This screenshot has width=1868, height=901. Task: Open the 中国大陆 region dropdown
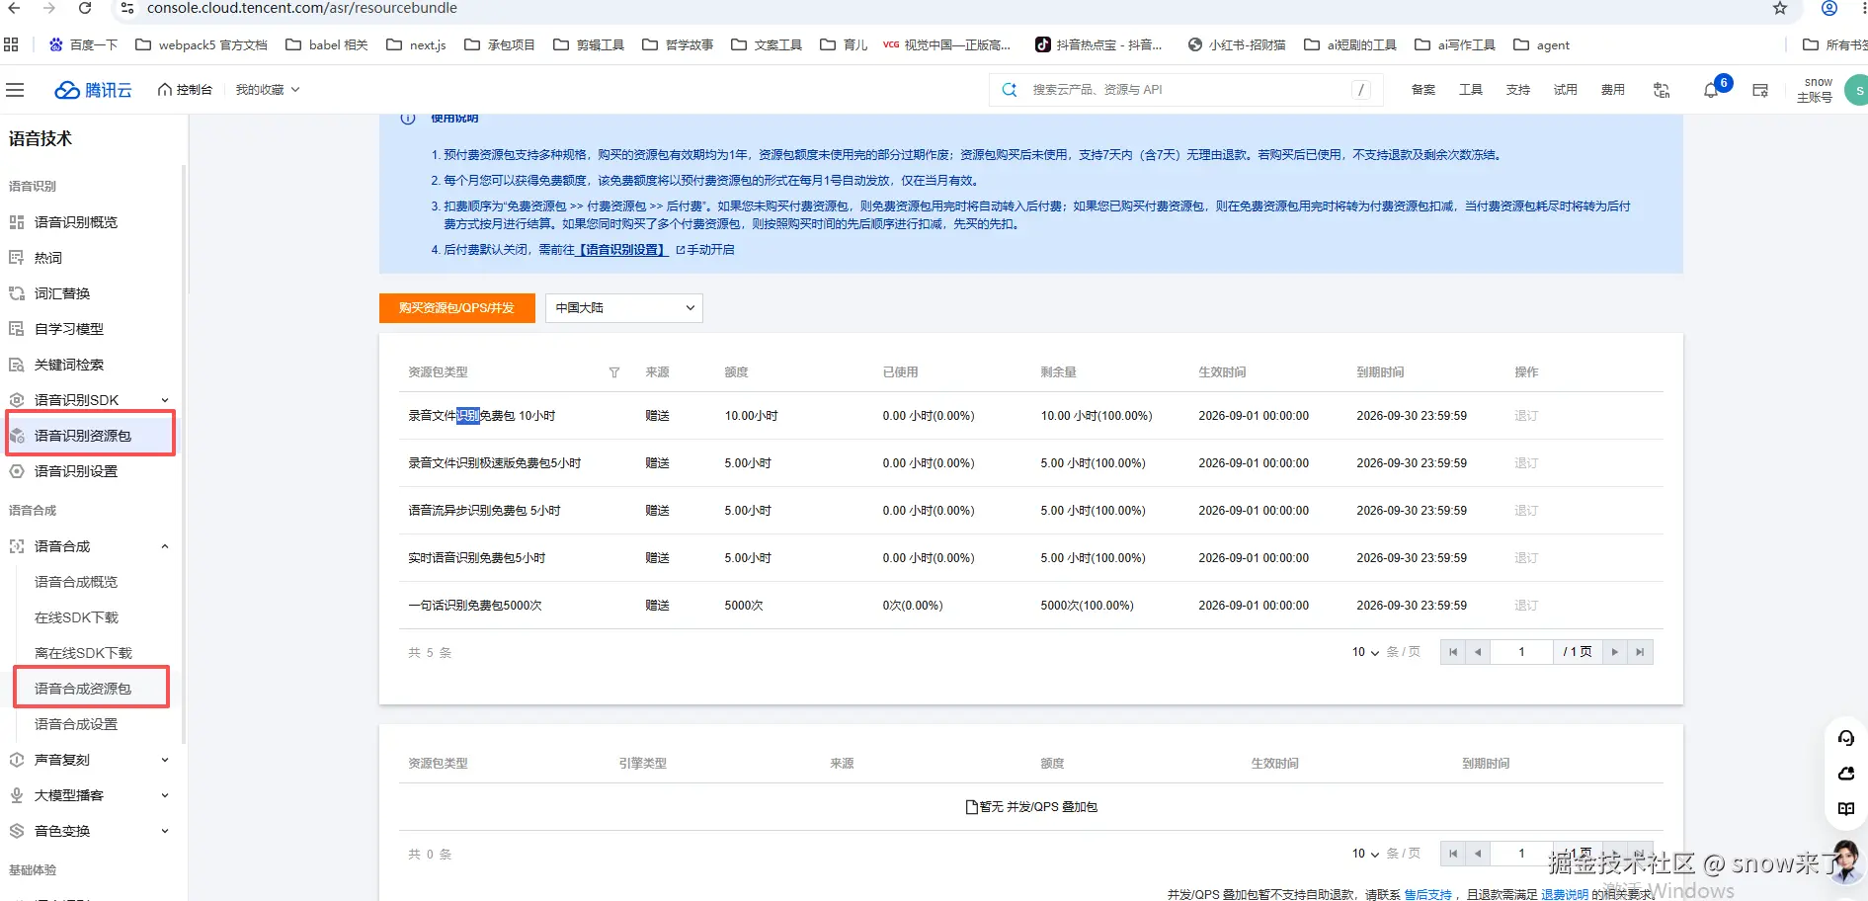pyautogui.click(x=624, y=308)
